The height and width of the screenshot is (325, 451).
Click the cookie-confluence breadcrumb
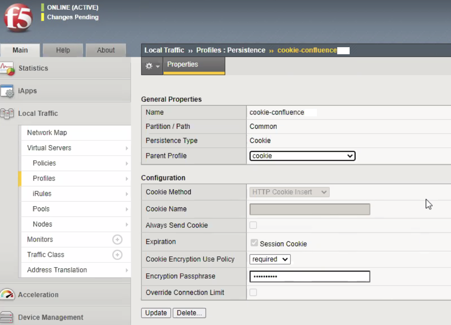[307, 50]
